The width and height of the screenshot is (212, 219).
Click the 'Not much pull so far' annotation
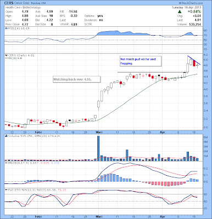pyautogui.click(x=141, y=61)
